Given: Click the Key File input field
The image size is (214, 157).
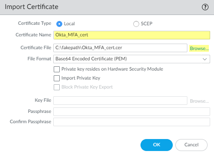Looking at the screenshot, I should pos(120,101).
